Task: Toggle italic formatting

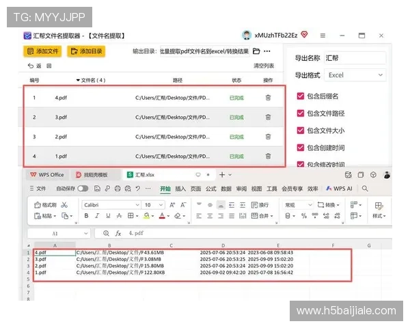Action: [x=97, y=216]
